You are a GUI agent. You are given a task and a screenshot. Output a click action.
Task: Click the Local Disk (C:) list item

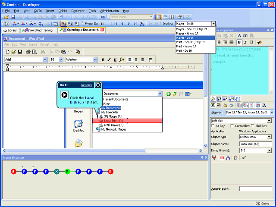127,121
